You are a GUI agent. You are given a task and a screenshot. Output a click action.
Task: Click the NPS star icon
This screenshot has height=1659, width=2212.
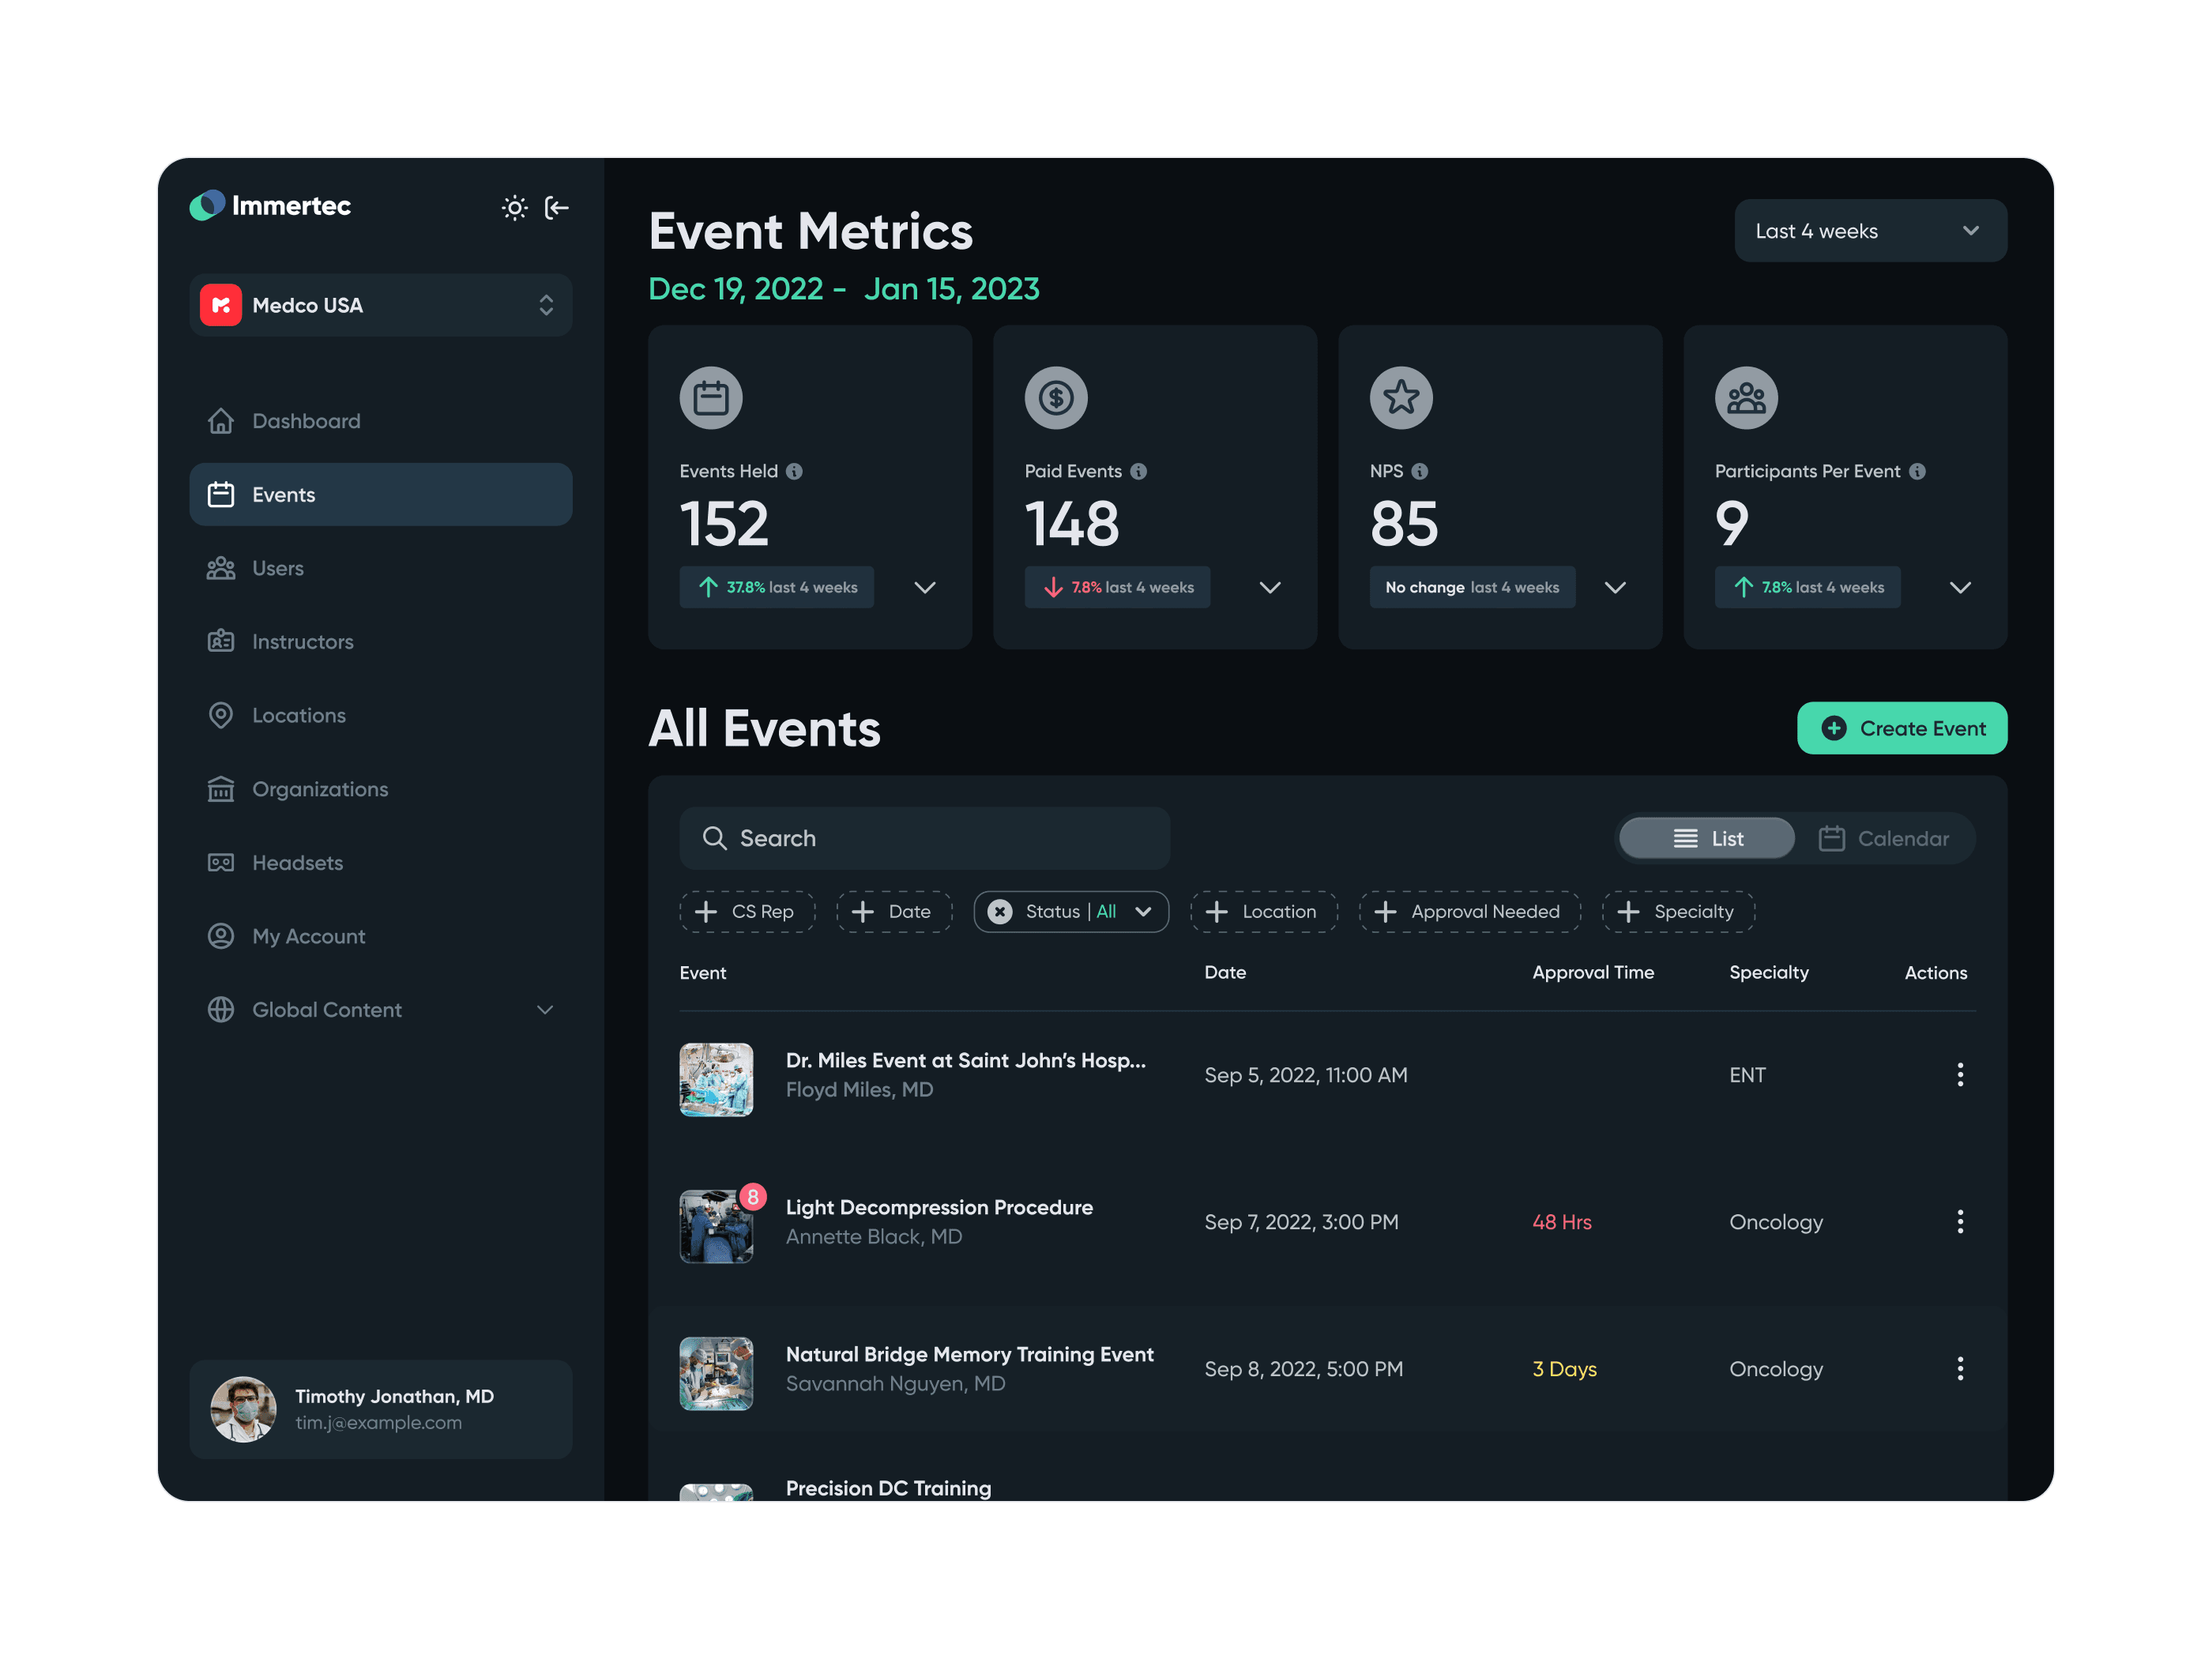[x=1401, y=397]
